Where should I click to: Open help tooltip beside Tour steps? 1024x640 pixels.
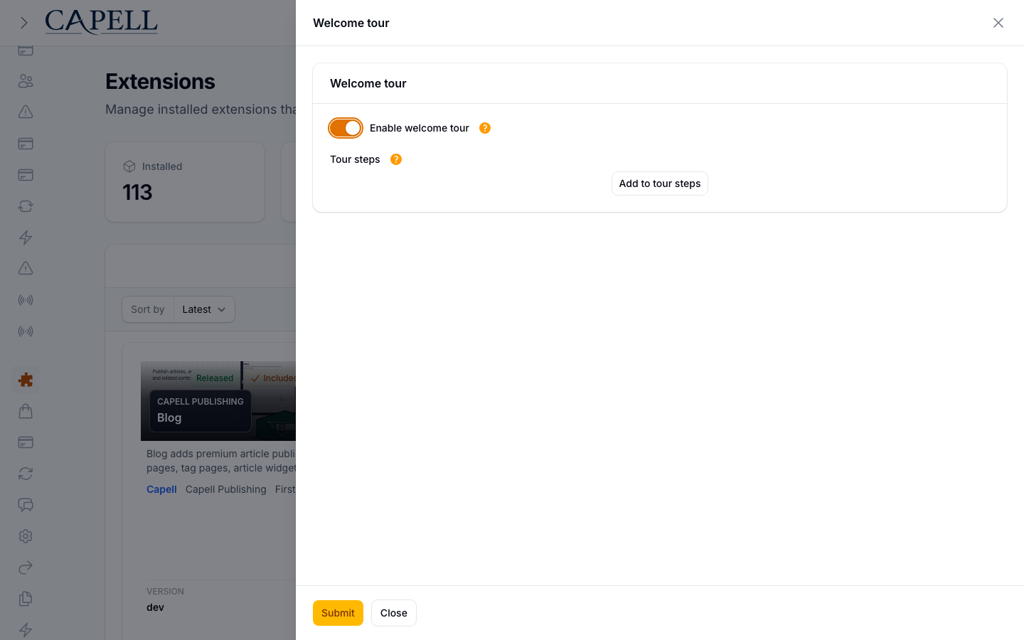(396, 159)
